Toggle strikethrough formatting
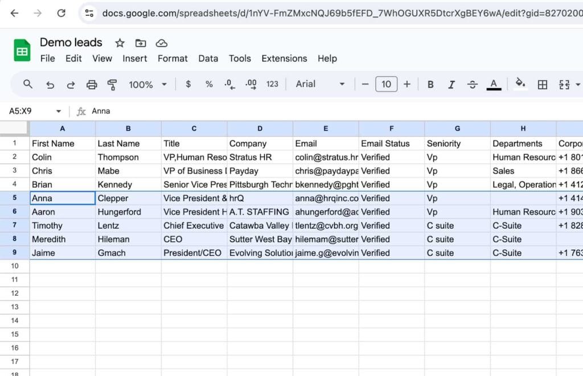The width and height of the screenshot is (583, 376). 473,84
